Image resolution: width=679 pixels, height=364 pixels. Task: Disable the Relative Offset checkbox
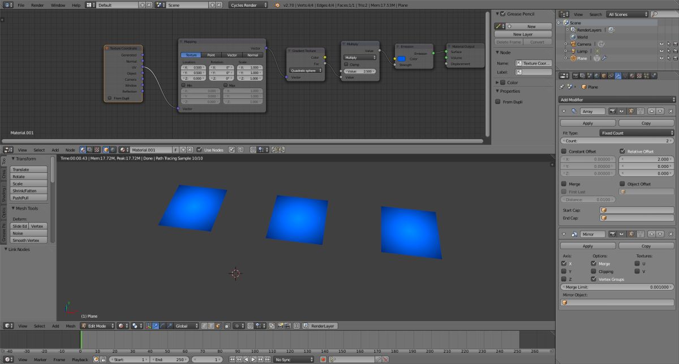click(622, 151)
